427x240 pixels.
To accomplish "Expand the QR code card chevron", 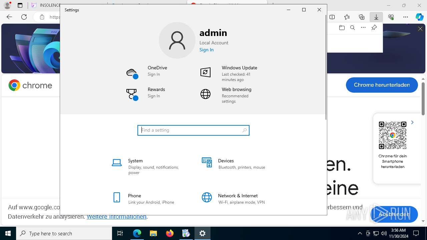I will point(412,122).
